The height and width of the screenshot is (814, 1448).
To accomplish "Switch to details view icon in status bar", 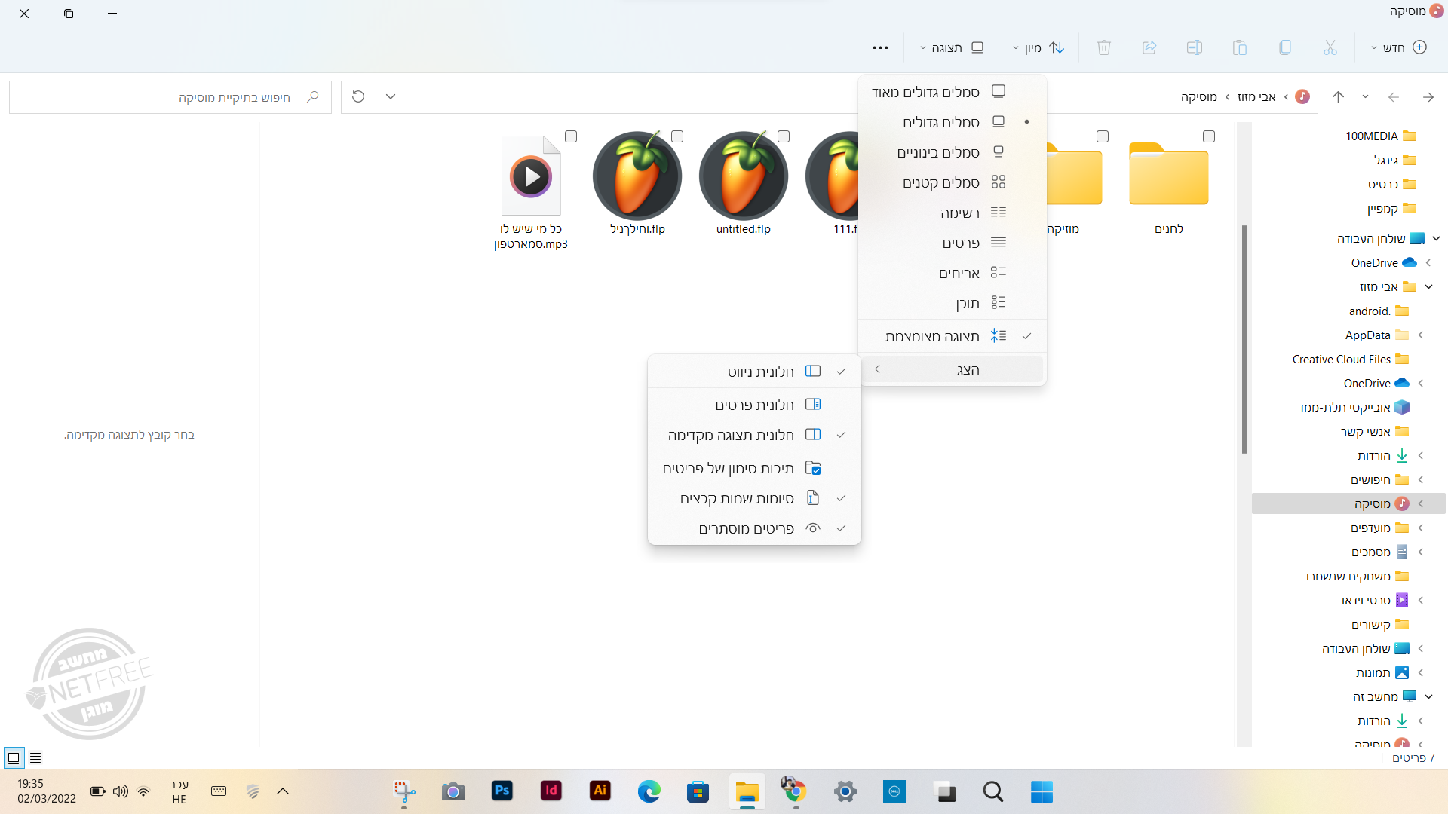I will tap(35, 757).
